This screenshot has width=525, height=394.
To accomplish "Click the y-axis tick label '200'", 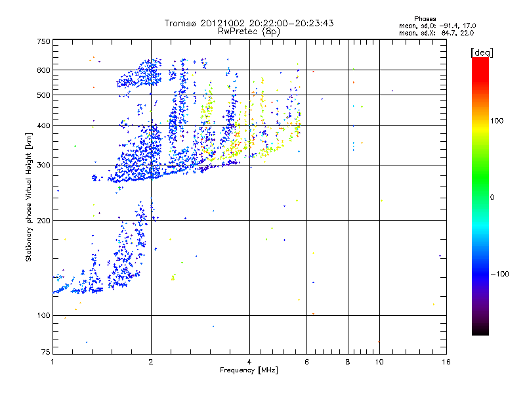I will pos(44,221).
